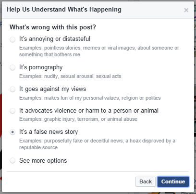Close the dialog with the X icon
Image resolution: width=196 pixels, height=194 pixels.
coord(186,10)
